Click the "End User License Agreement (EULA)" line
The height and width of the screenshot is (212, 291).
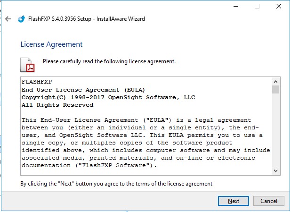point(83,89)
